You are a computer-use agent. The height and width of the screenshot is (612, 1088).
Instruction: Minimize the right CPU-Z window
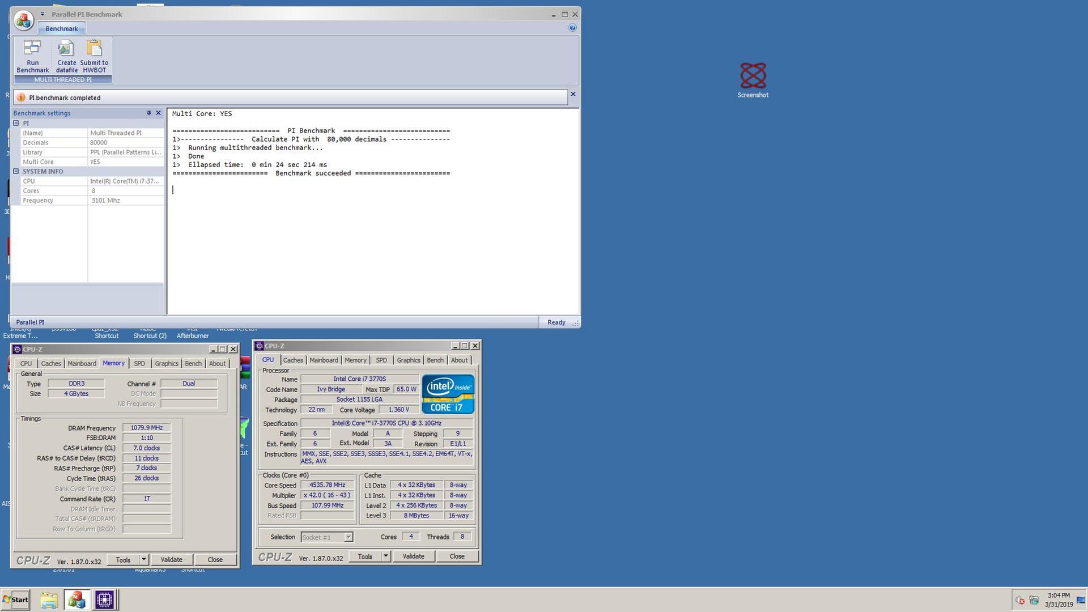(x=455, y=346)
